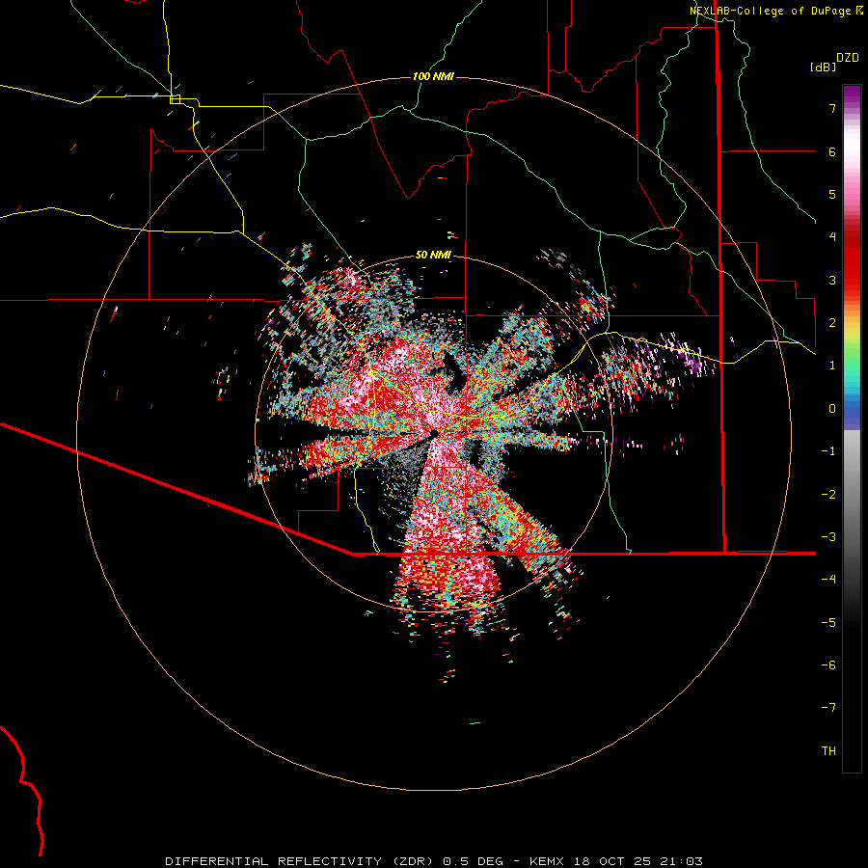Click the 4 value on color scale
Viewport: 868px width, 868px height.
[832, 237]
